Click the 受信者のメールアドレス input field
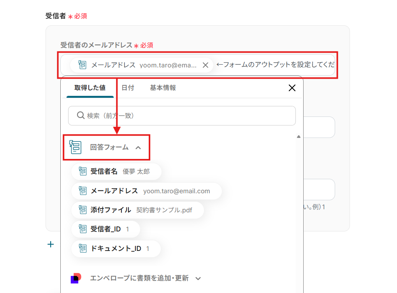The height and width of the screenshot is (293, 397). (x=198, y=65)
